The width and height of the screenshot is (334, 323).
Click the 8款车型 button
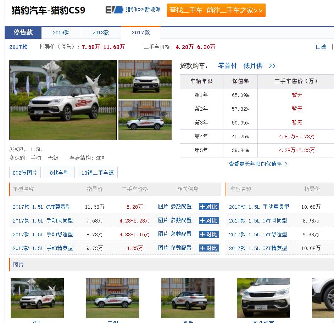[x=59, y=172]
